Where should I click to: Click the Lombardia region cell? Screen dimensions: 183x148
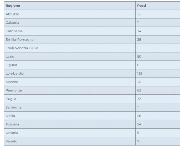coord(15,73)
